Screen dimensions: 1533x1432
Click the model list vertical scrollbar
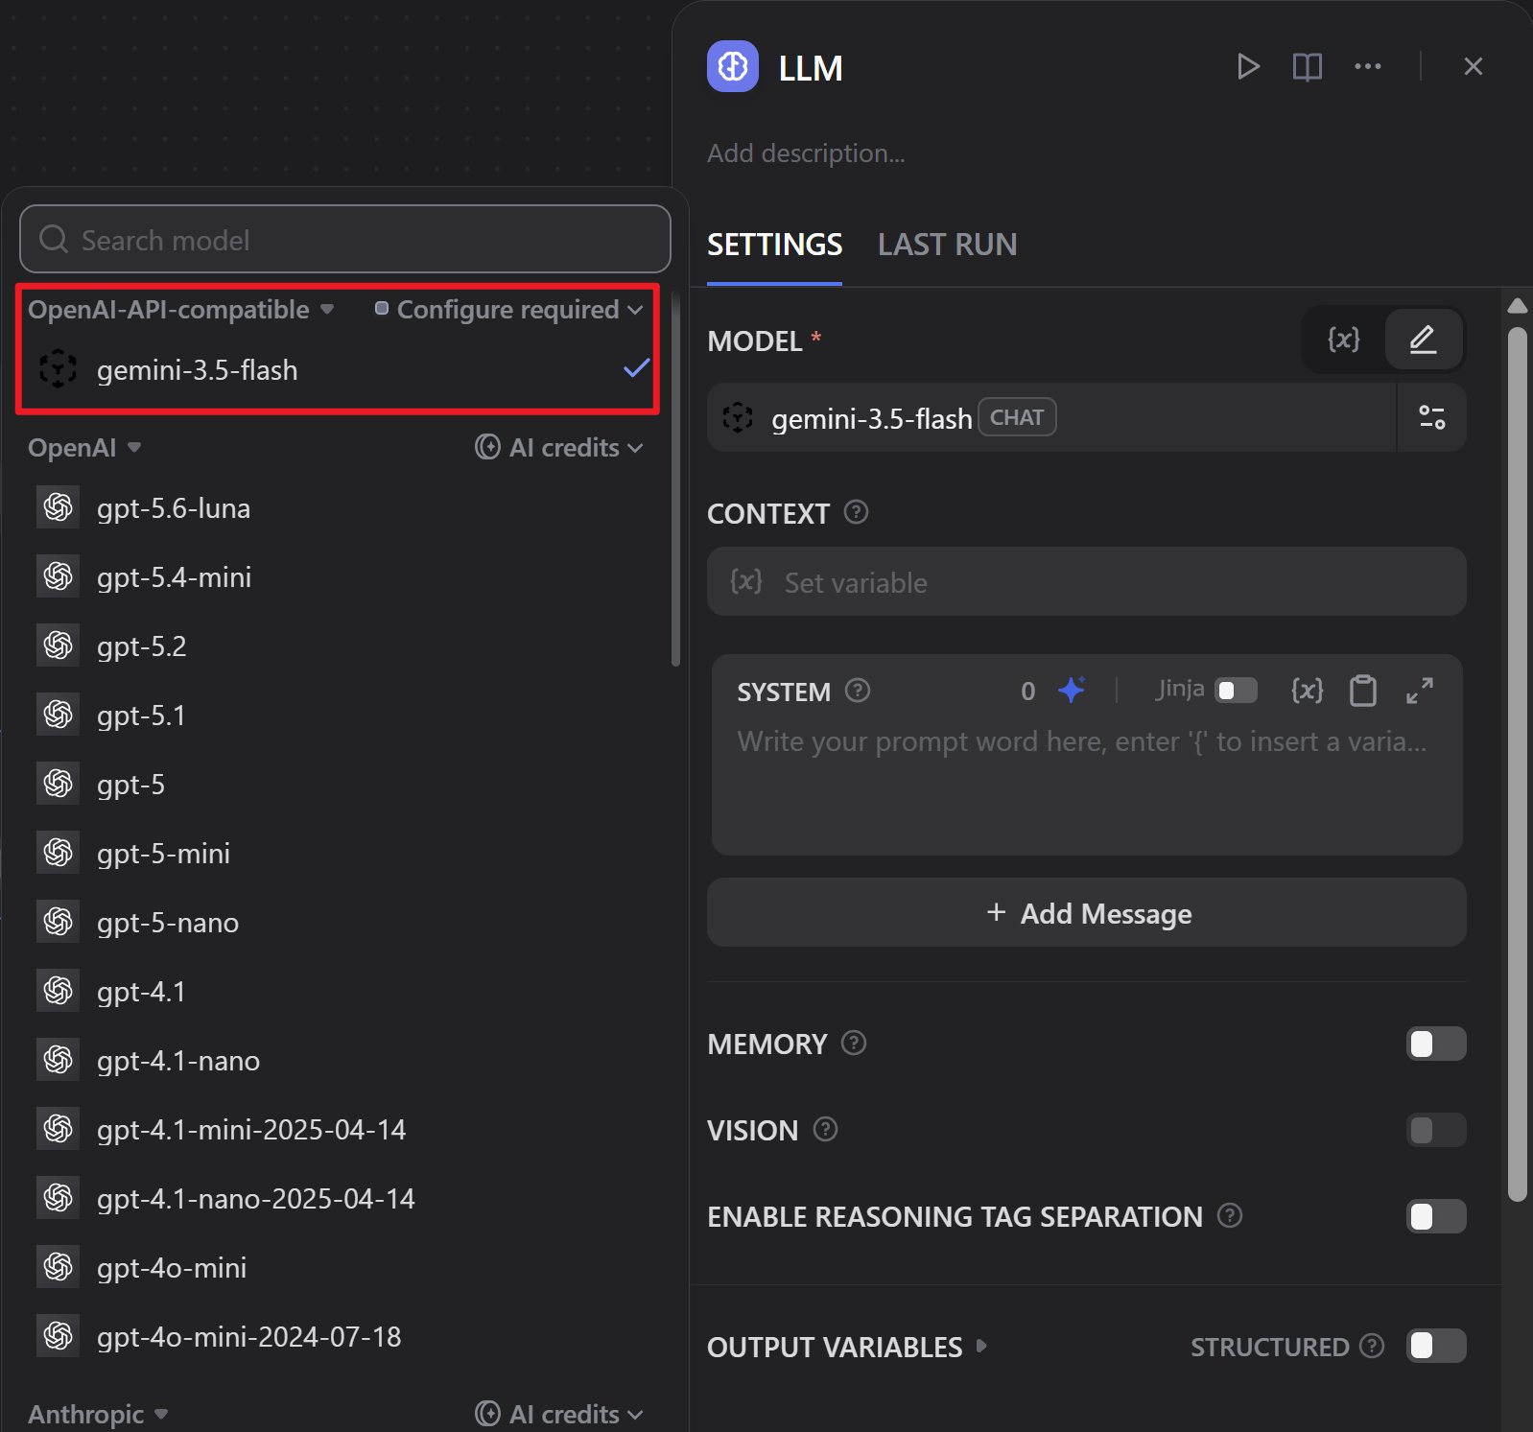(x=675, y=480)
